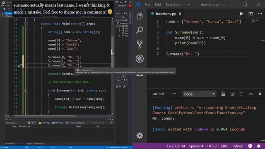Switch to the Visual Studio Output tab
Image resolution: width=265 pixels, height=149 pixels.
29,144
